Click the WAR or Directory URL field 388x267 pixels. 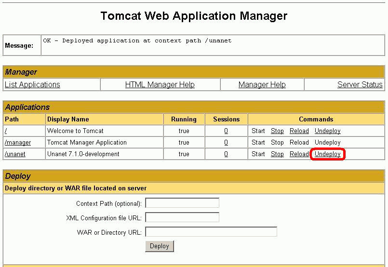coord(211,232)
